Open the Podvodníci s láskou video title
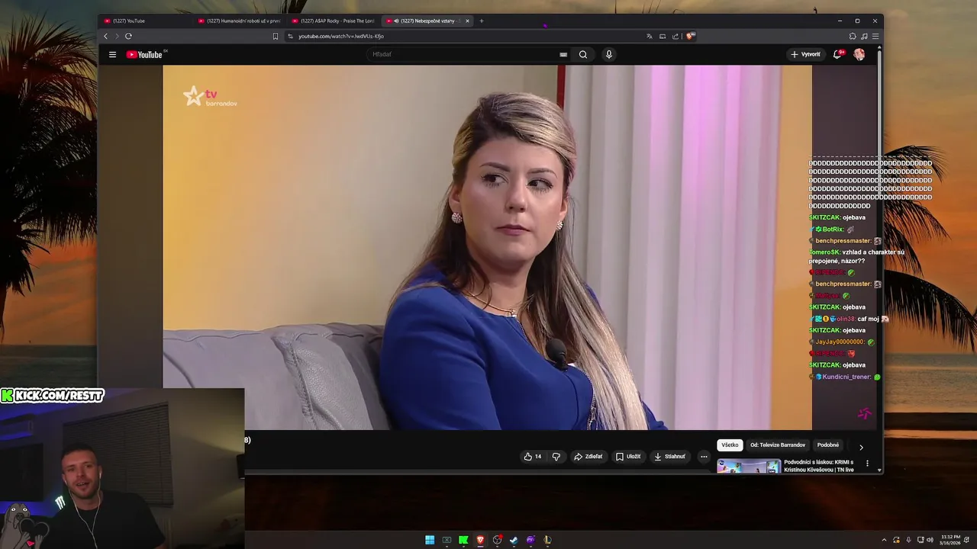This screenshot has width=977, height=549. click(818, 466)
